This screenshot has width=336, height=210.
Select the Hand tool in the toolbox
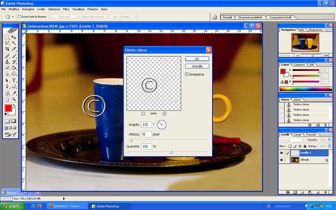pos(7,99)
